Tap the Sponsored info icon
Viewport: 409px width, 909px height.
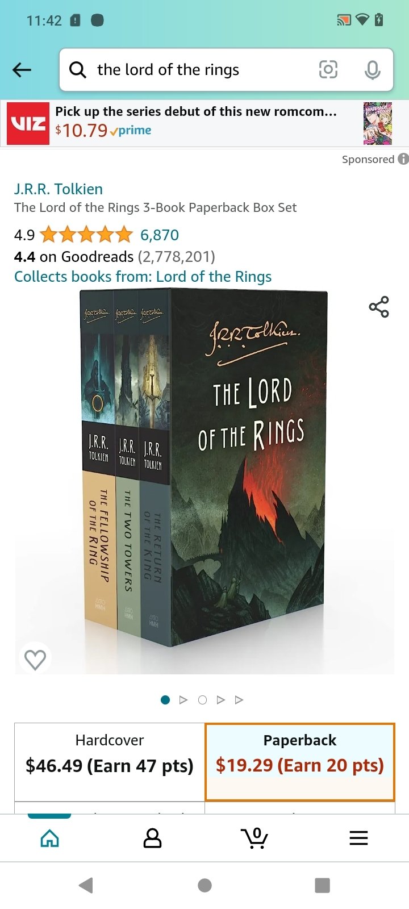tap(403, 159)
